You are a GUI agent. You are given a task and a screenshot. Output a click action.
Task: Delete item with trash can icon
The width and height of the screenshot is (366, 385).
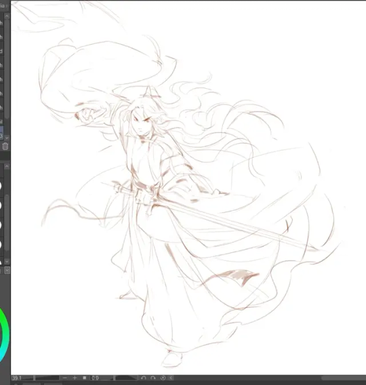5,146
